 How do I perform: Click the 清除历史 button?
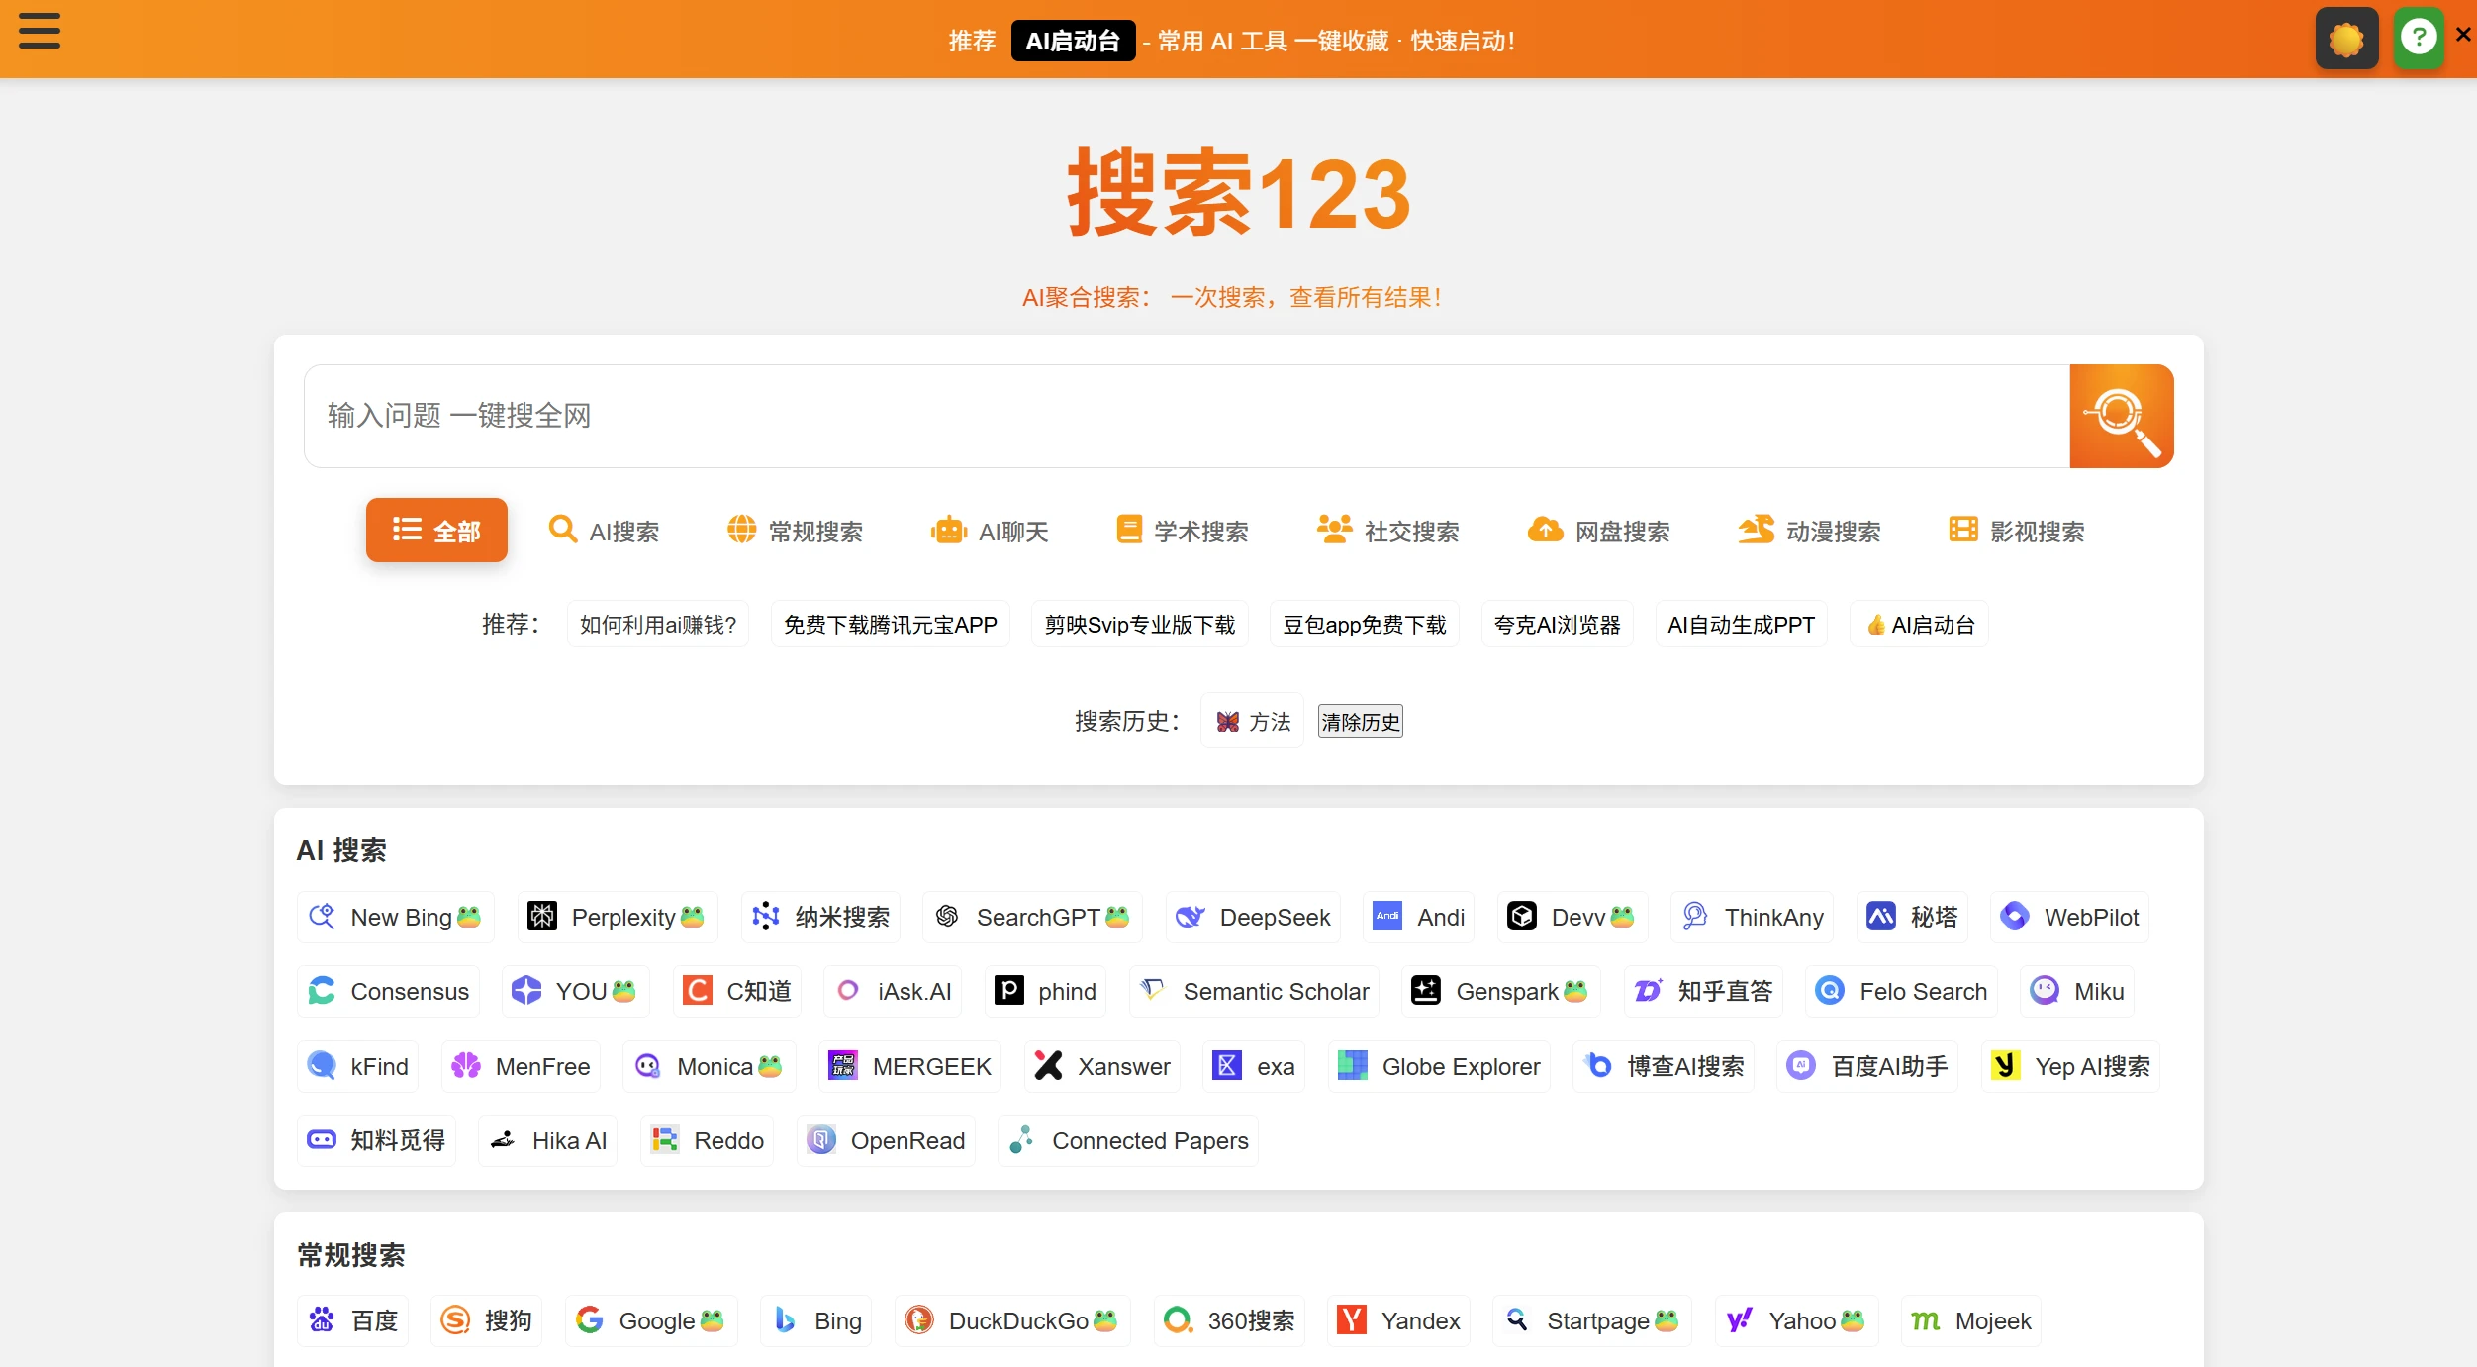[x=1361, y=722]
